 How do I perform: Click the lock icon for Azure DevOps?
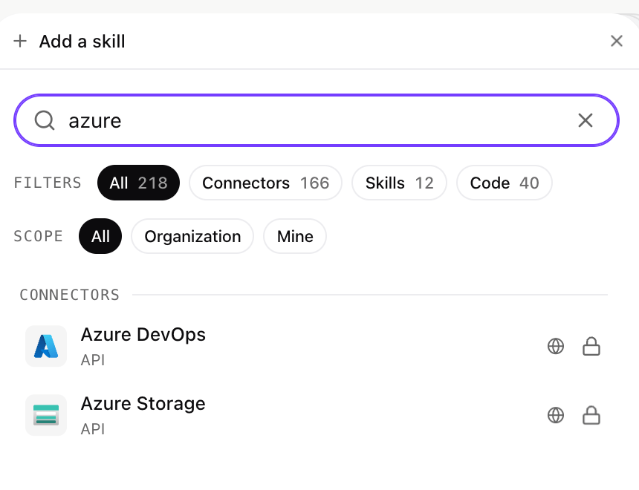click(591, 346)
